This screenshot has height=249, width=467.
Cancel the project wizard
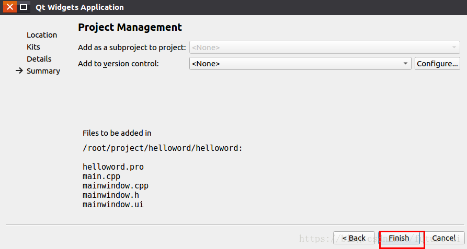pyautogui.click(x=444, y=238)
